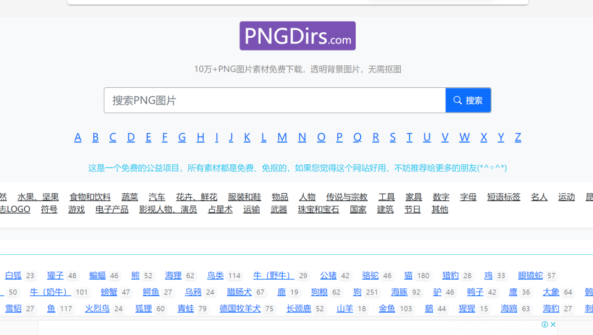593x335 pixels.
Task: Open letter D index
Action: 131,137
